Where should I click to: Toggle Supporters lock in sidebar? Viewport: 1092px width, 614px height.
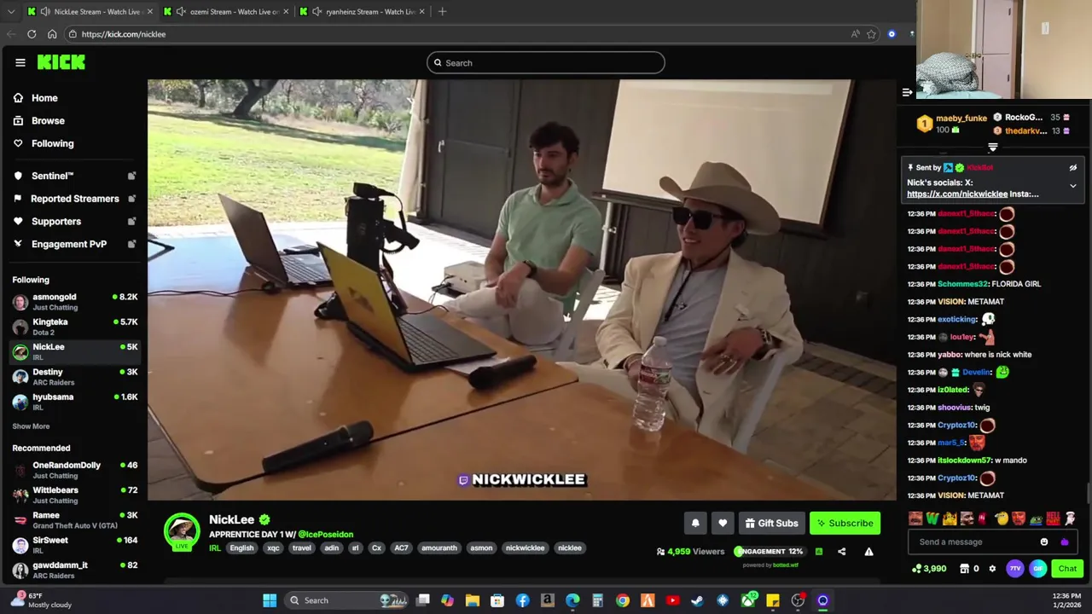coord(131,222)
